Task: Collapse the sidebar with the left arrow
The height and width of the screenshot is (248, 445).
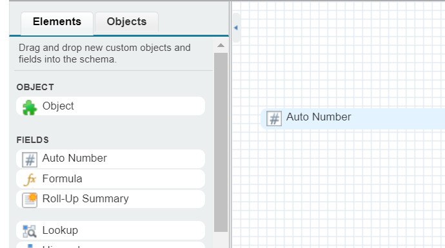Action: [235, 28]
